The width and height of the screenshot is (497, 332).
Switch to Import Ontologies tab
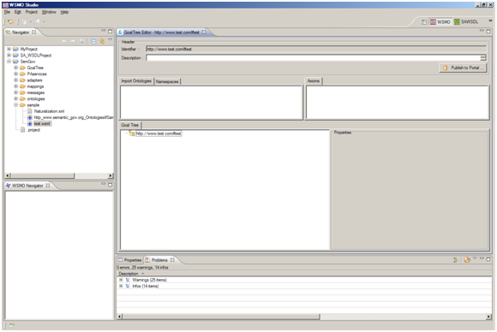(x=136, y=81)
